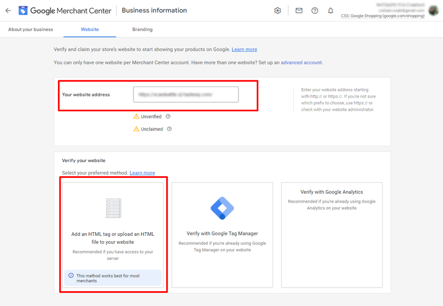Open Learn more link for preferred method

142,173
